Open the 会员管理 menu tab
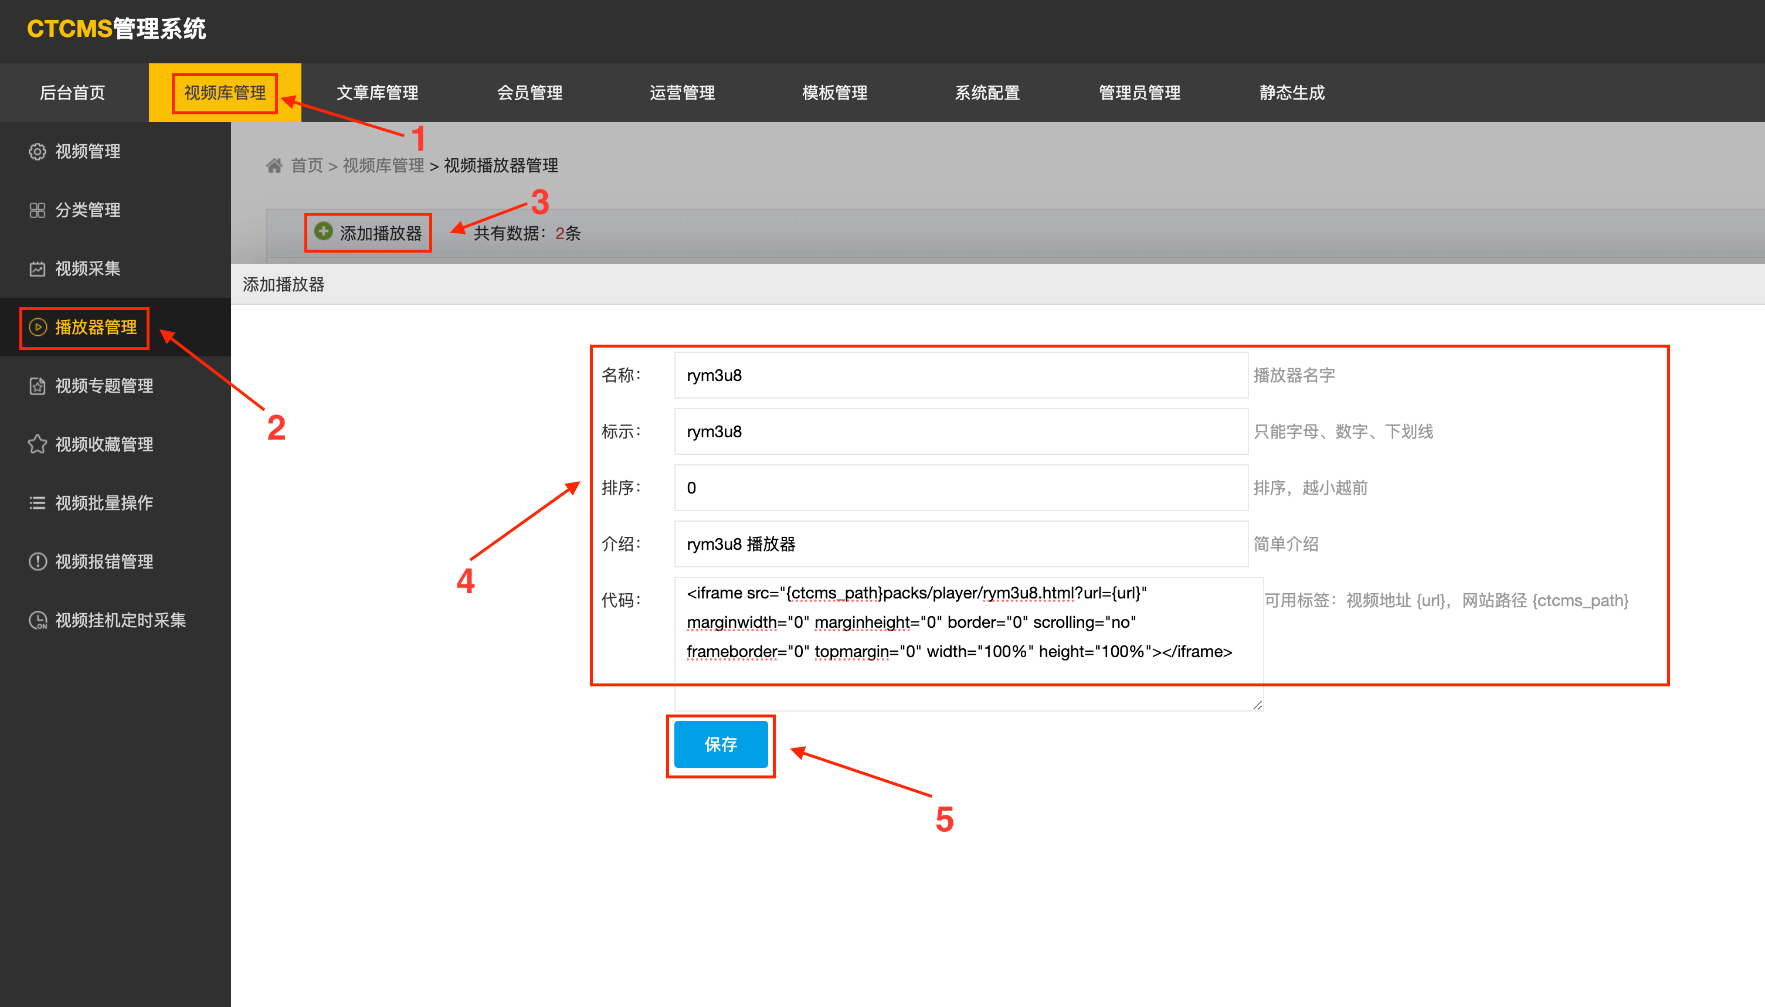Screen dimensions: 1765x1007 (529, 93)
